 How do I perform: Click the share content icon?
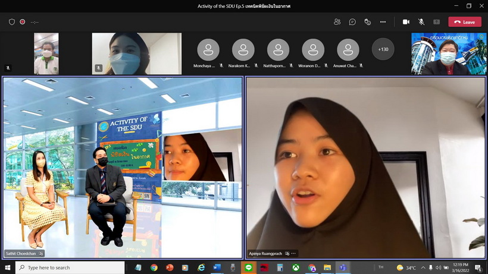tap(436, 22)
